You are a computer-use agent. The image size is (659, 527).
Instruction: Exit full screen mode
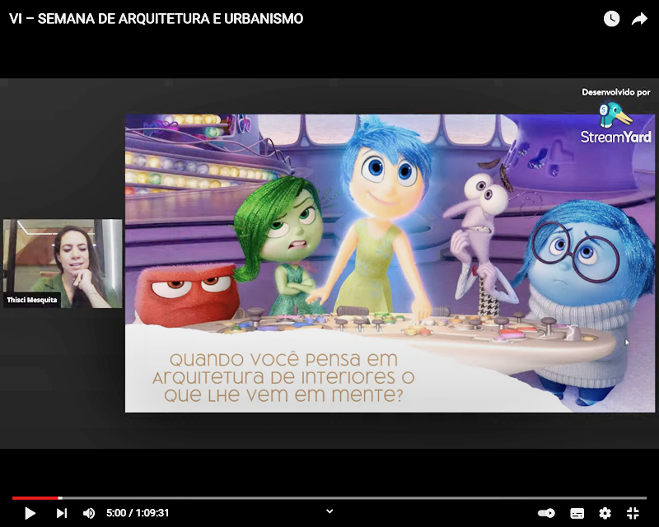(633, 513)
